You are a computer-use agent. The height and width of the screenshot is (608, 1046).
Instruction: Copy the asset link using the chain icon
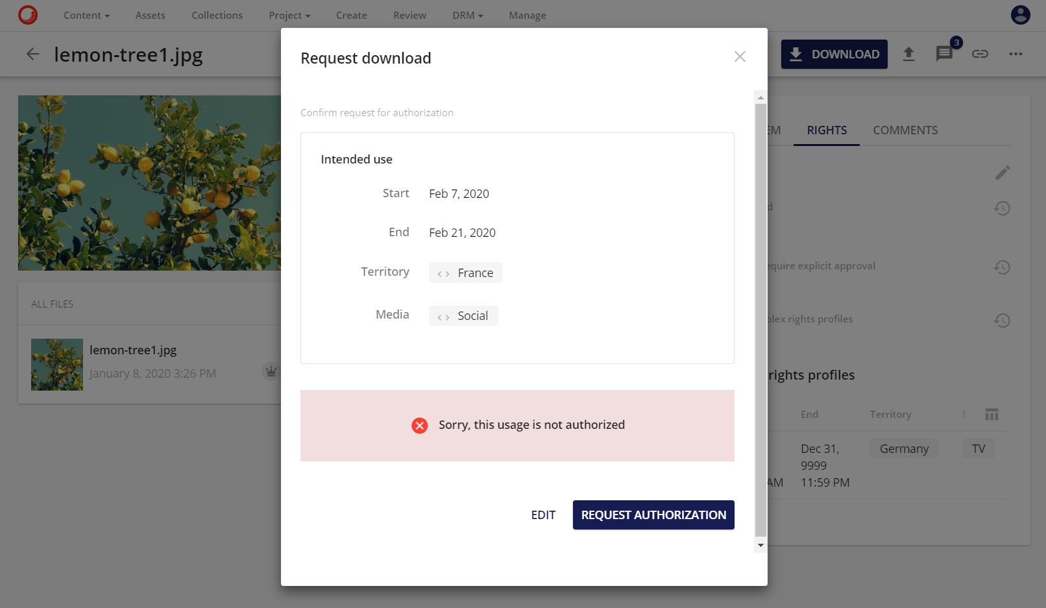click(x=980, y=54)
